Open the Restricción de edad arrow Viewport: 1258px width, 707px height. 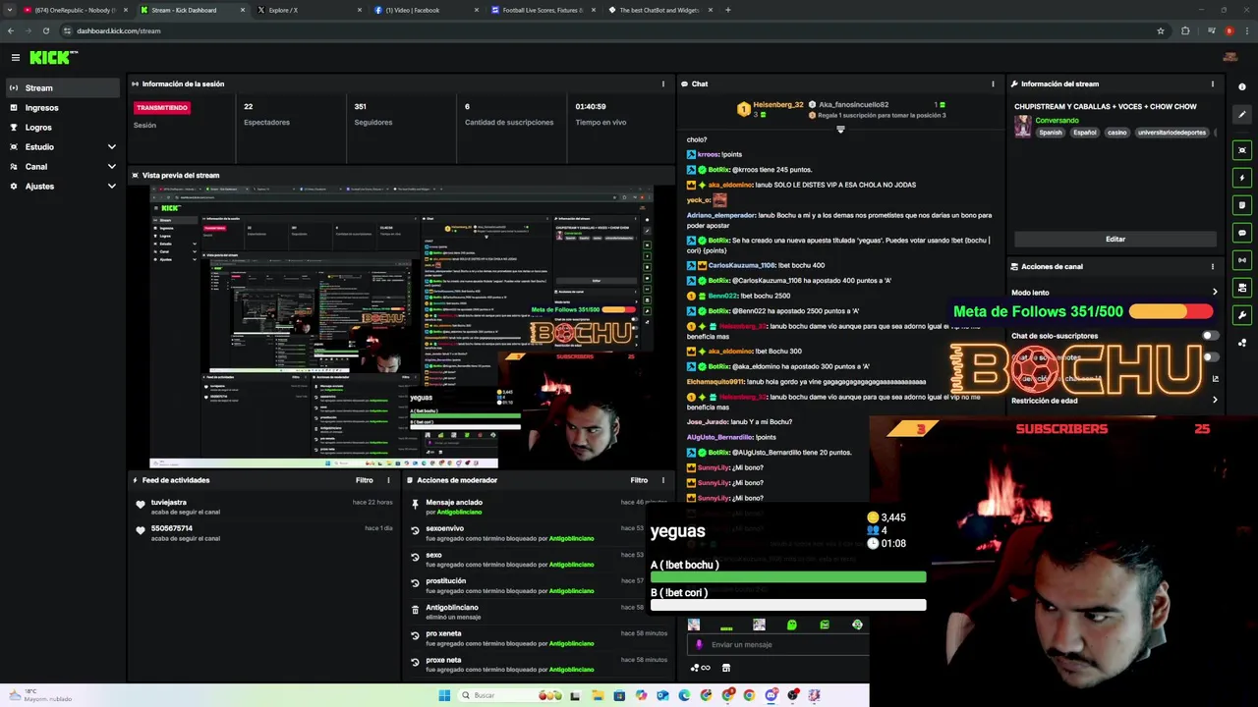1215,401
